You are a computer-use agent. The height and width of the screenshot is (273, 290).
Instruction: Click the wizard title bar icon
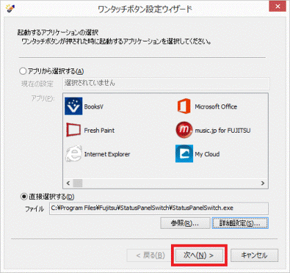(10, 8)
